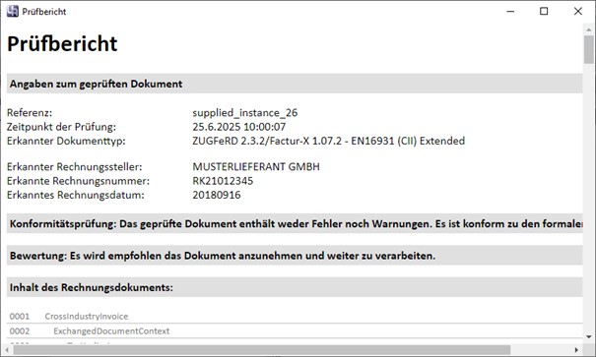Image resolution: width=596 pixels, height=357 pixels.
Task: Click 'Angaben zum geprüften Dokument' section header
Action: click(295, 84)
